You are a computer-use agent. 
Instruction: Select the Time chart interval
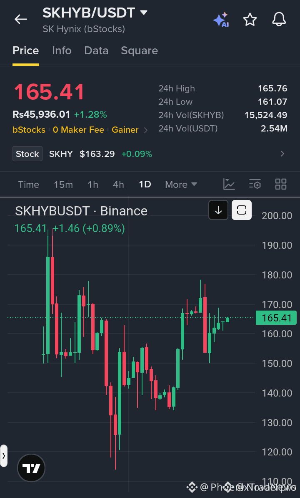point(28,185)
